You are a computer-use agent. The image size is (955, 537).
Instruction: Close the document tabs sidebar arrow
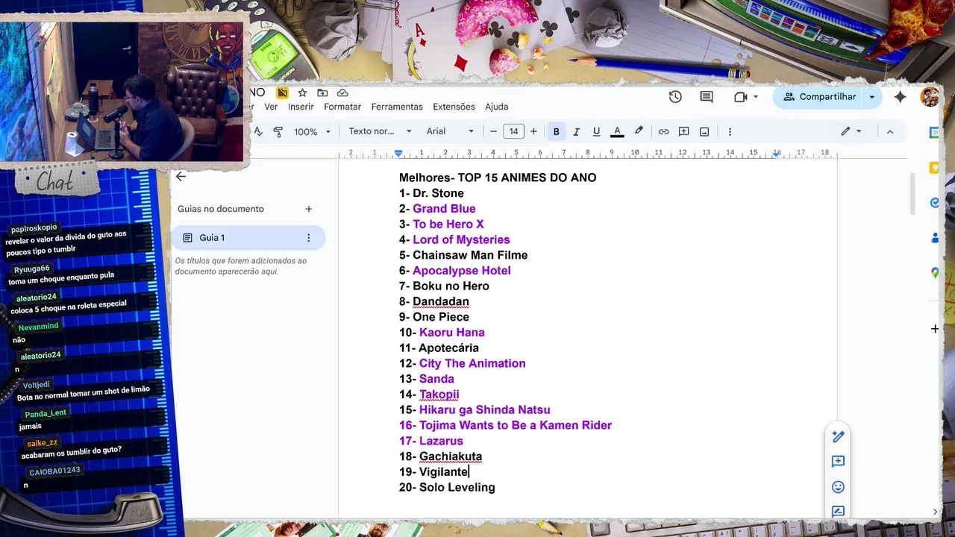point(181,177)
